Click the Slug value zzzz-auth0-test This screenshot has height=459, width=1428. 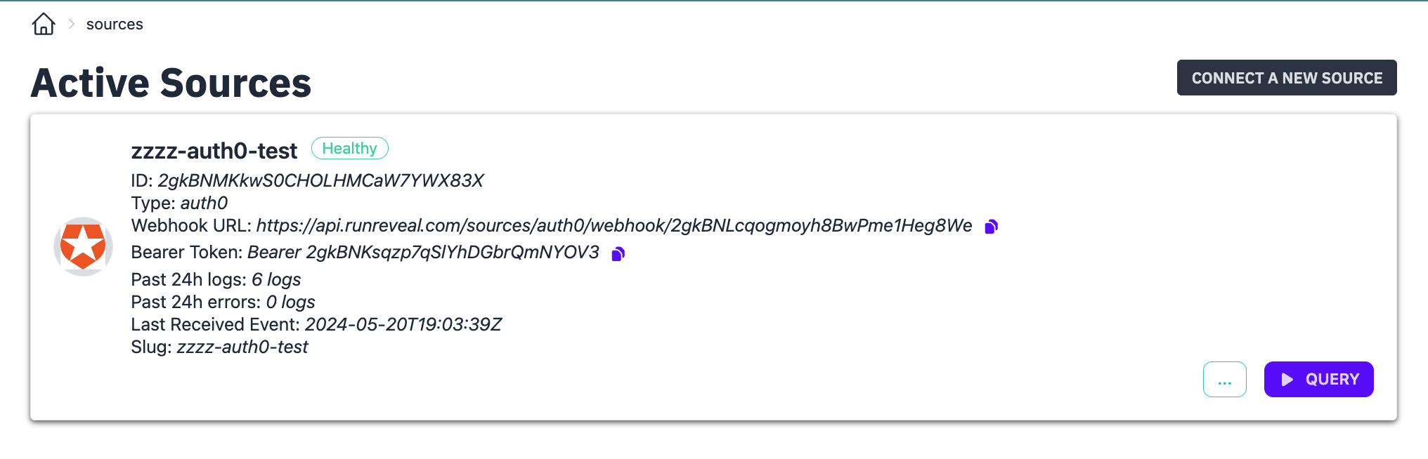(x=242, y=347)
